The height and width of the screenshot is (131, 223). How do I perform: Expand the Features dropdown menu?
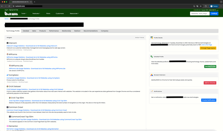[36, 13]
